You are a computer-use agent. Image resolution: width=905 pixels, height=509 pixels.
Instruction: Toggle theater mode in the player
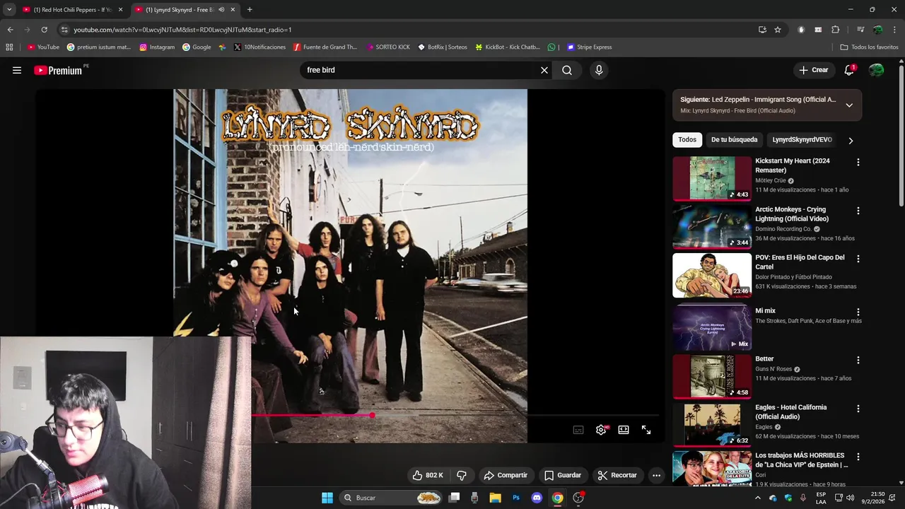coord(624,430)
